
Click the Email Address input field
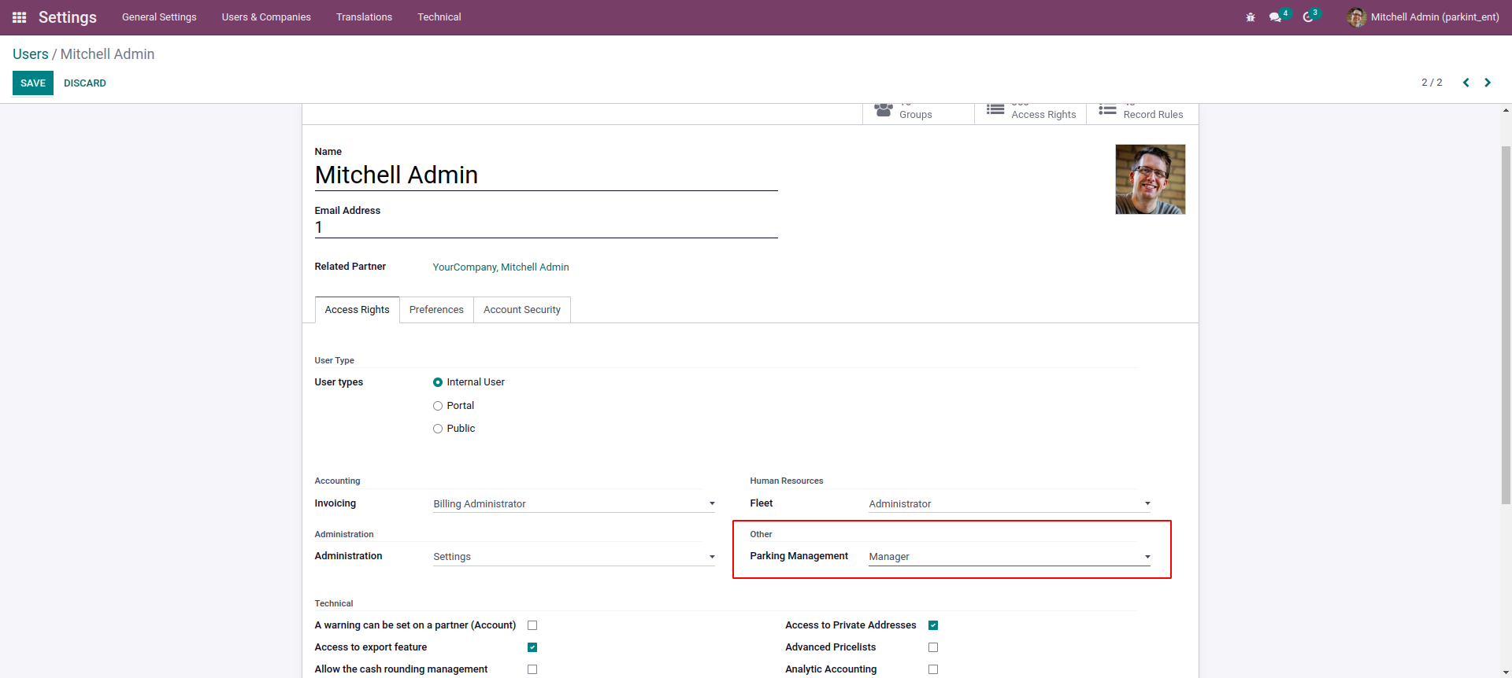546,228
